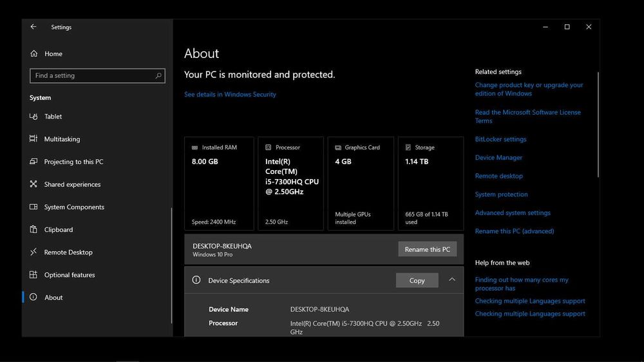This screenshot has width=644, height=362.
Task: Click the Optional features icon
Action: (33, 275)
